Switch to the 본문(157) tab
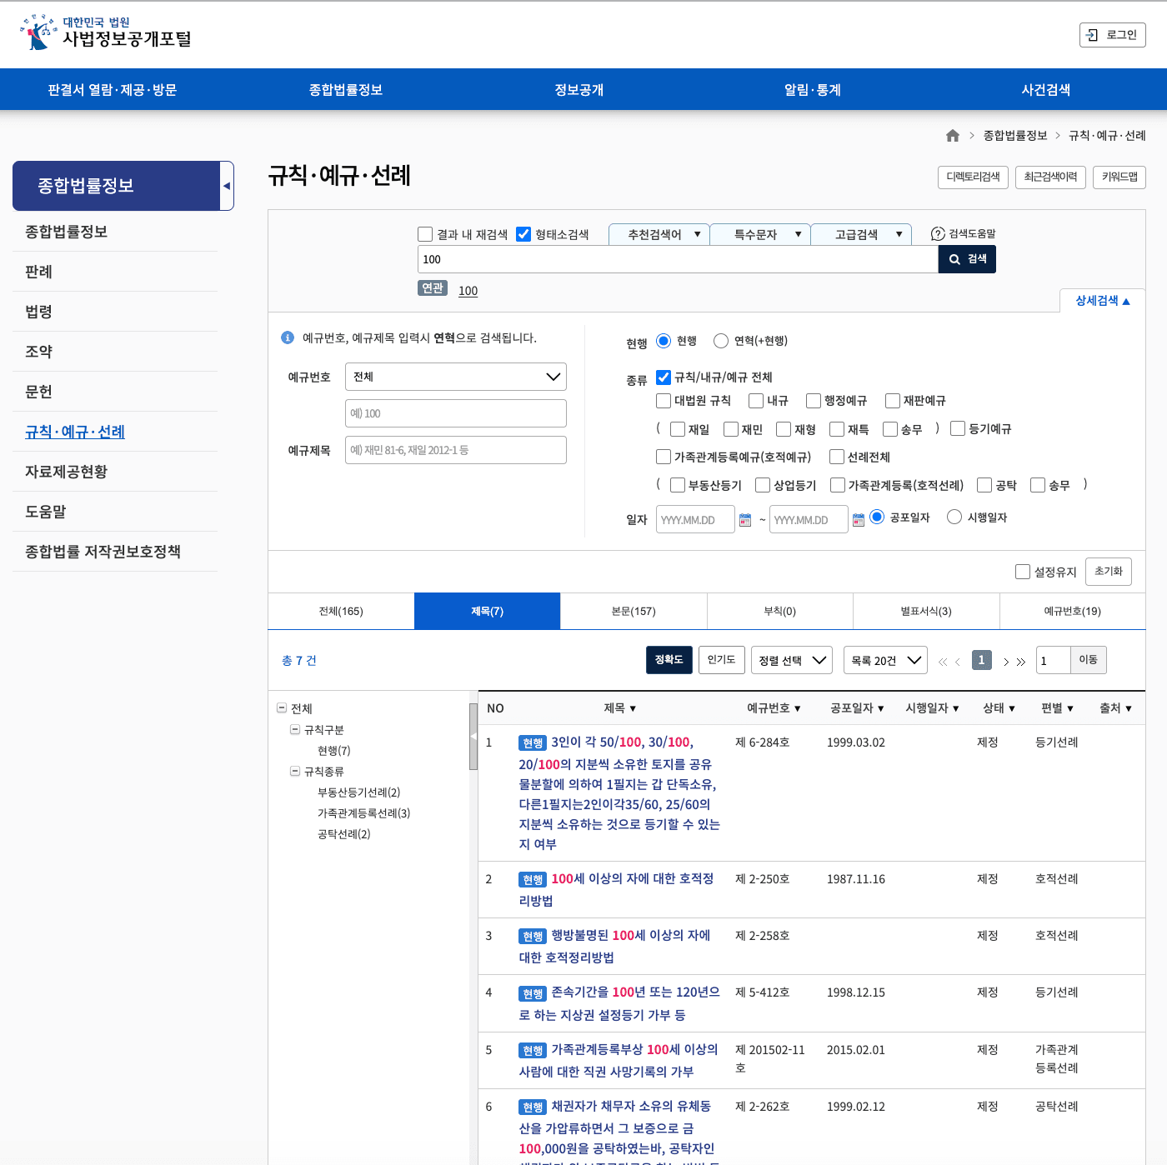Viewport: 1167px width, 1165px height. point(634,612)
